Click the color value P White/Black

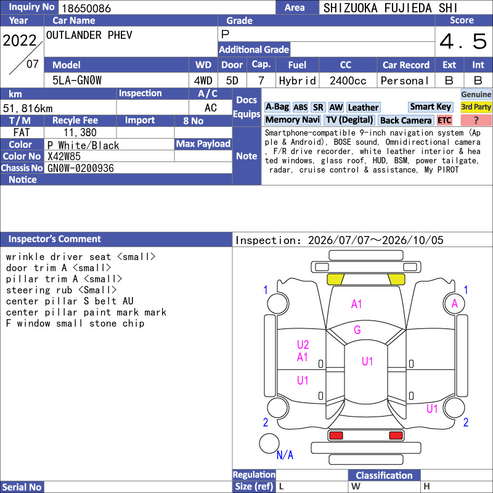tap(83, 145)
